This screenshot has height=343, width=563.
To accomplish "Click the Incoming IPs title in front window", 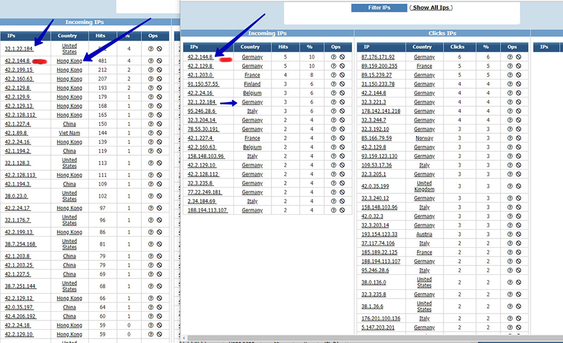I will click(x=267, y=33).
